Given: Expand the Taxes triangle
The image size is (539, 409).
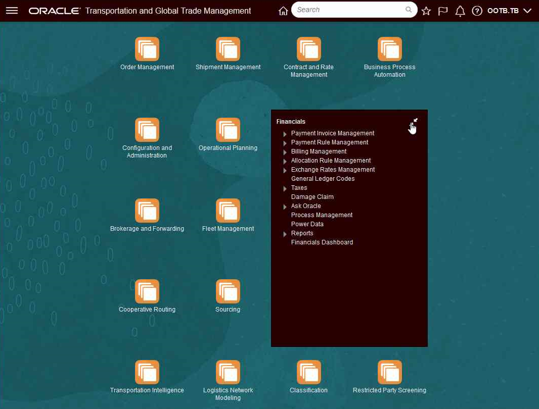Looking at the screenshot, I should point(285,188).
